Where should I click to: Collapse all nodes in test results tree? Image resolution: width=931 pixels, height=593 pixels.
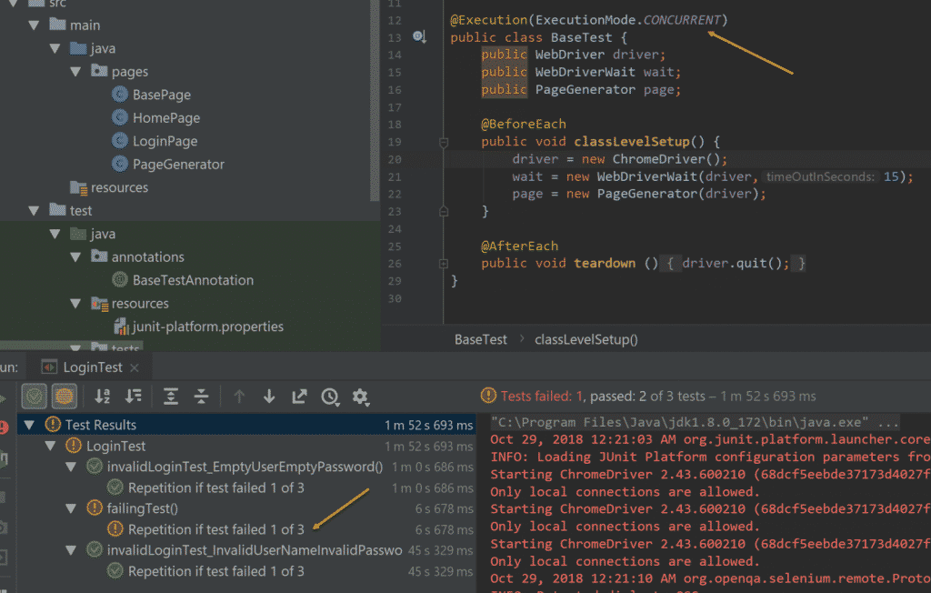tap(199, 397)
